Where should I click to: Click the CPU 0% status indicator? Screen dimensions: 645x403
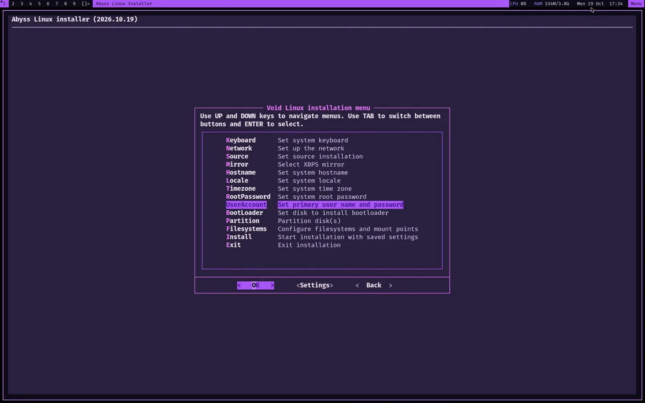(x=518, y=4)
